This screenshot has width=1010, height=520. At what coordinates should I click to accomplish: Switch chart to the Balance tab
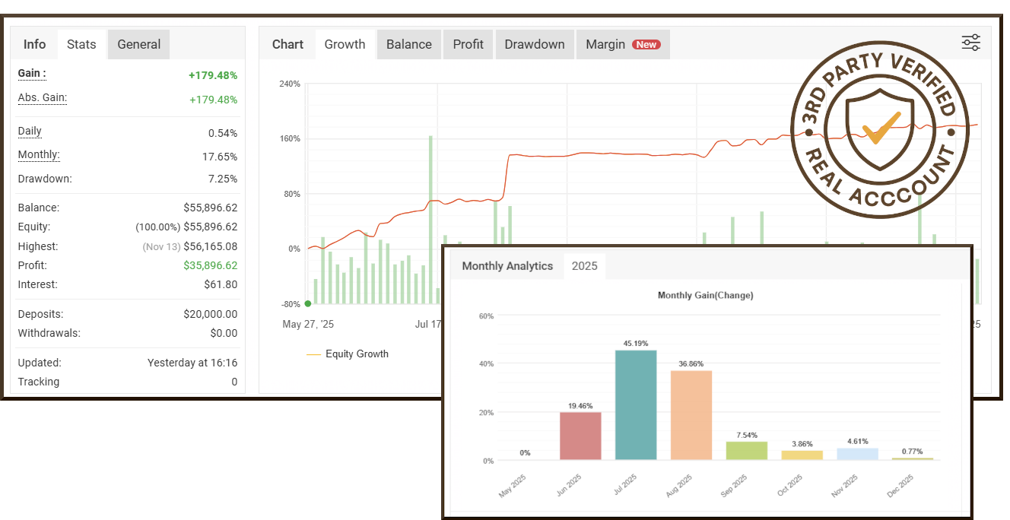tap(408, 44)
